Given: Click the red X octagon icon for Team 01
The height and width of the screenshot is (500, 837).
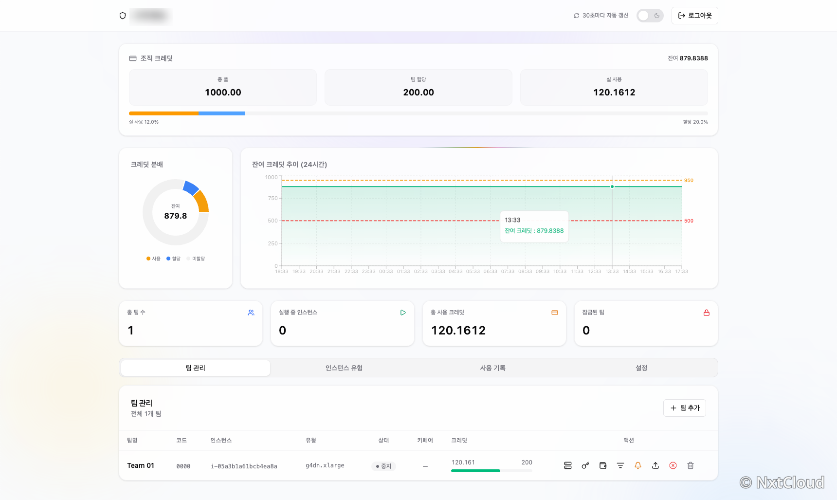Looking at the screenshot, I should (673, 465).
